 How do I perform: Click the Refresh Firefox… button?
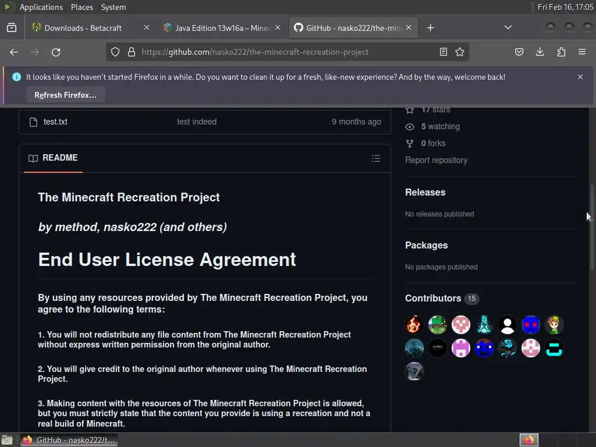pos(65,95)
